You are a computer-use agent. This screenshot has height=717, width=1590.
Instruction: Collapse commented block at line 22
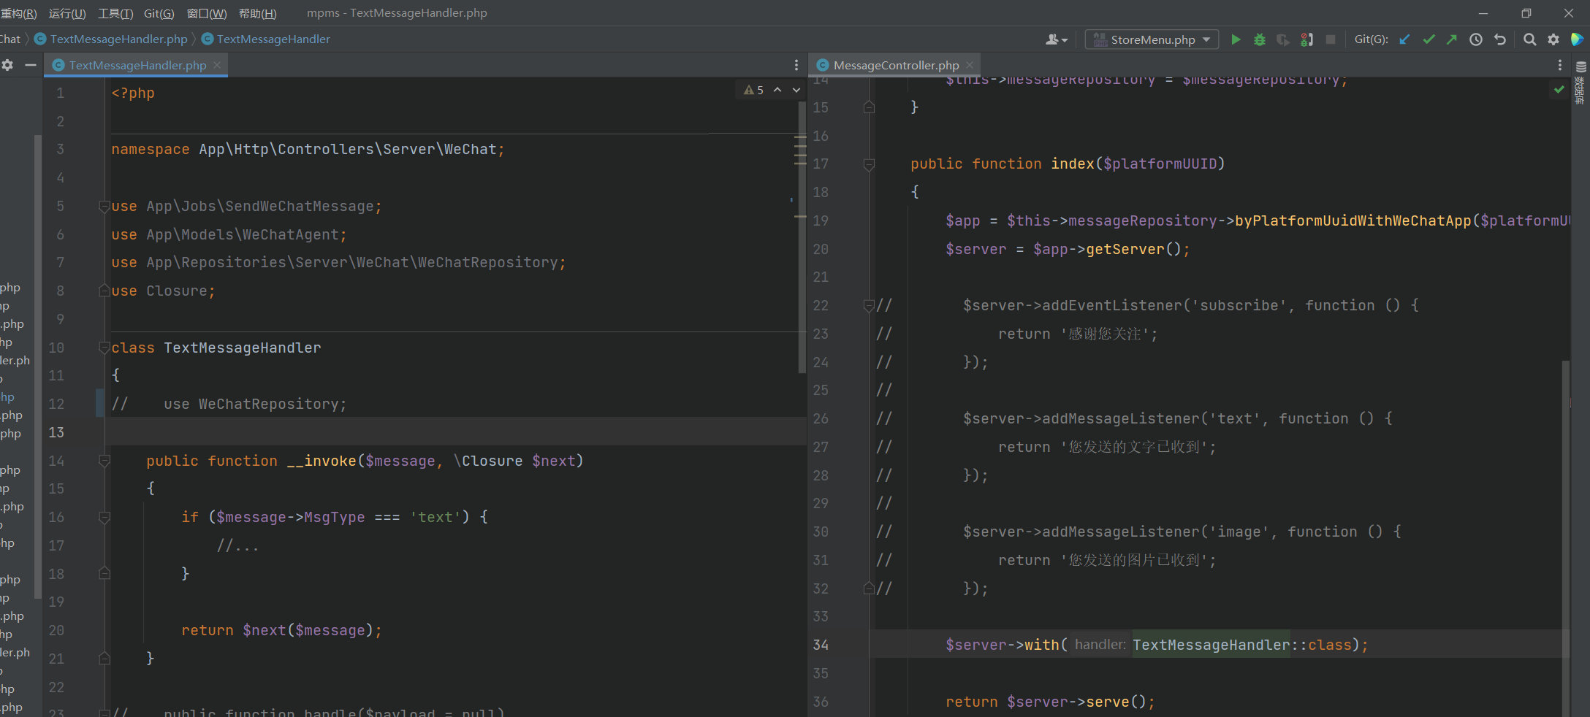coord(869,305)
